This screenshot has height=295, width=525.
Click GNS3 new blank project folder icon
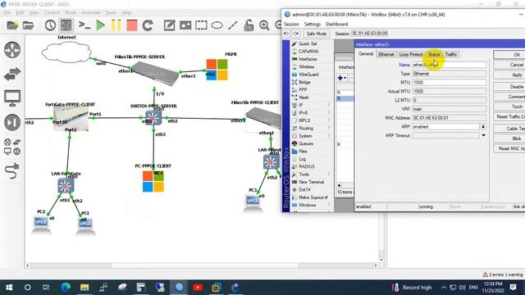12,25
